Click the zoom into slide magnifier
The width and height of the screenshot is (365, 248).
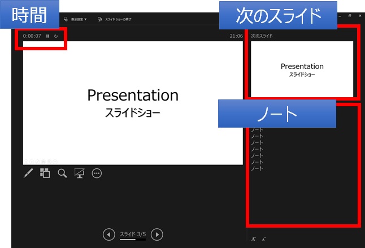[x=62, y=173]
